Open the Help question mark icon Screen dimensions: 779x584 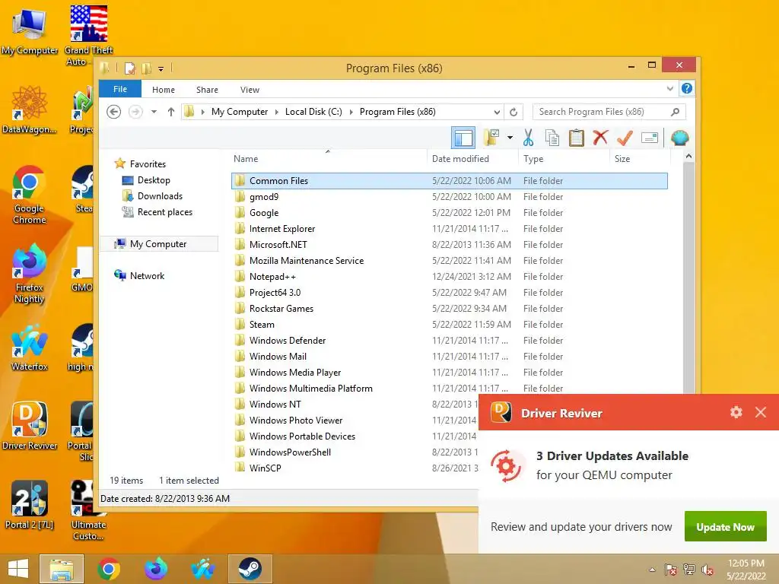coord(687,88)
